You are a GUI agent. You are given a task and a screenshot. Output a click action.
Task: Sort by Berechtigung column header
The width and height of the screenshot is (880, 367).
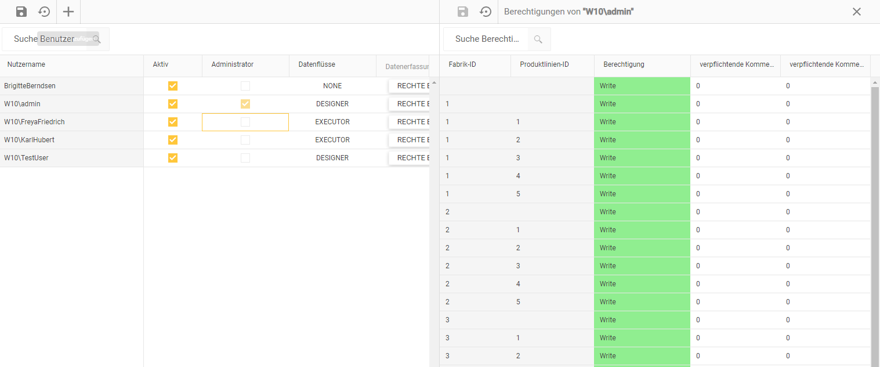(x=624, y=64)
